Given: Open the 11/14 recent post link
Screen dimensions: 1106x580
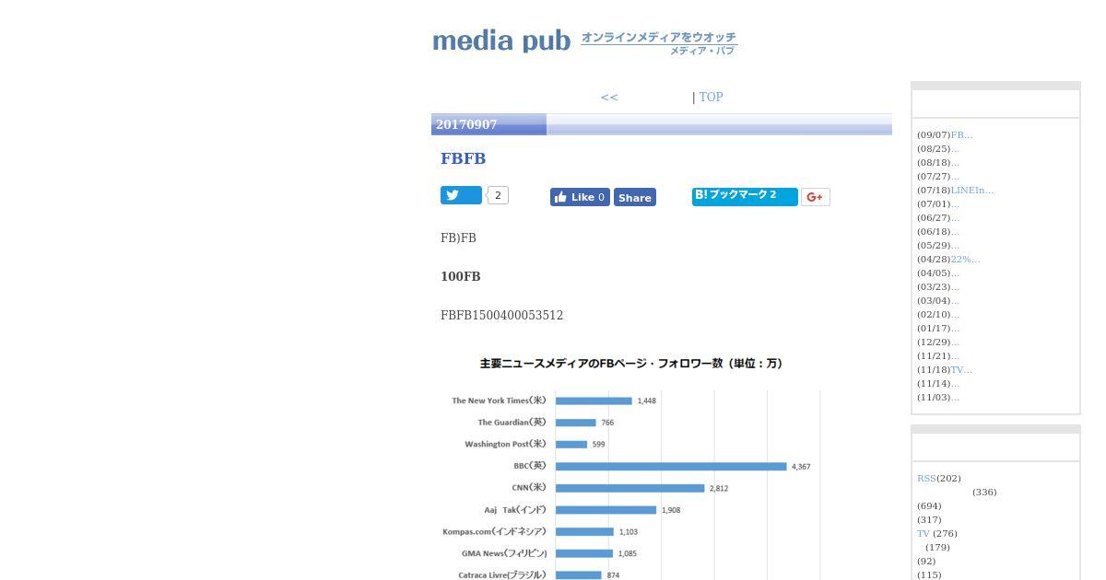Looking at the screenshot, I should point(955,383).
